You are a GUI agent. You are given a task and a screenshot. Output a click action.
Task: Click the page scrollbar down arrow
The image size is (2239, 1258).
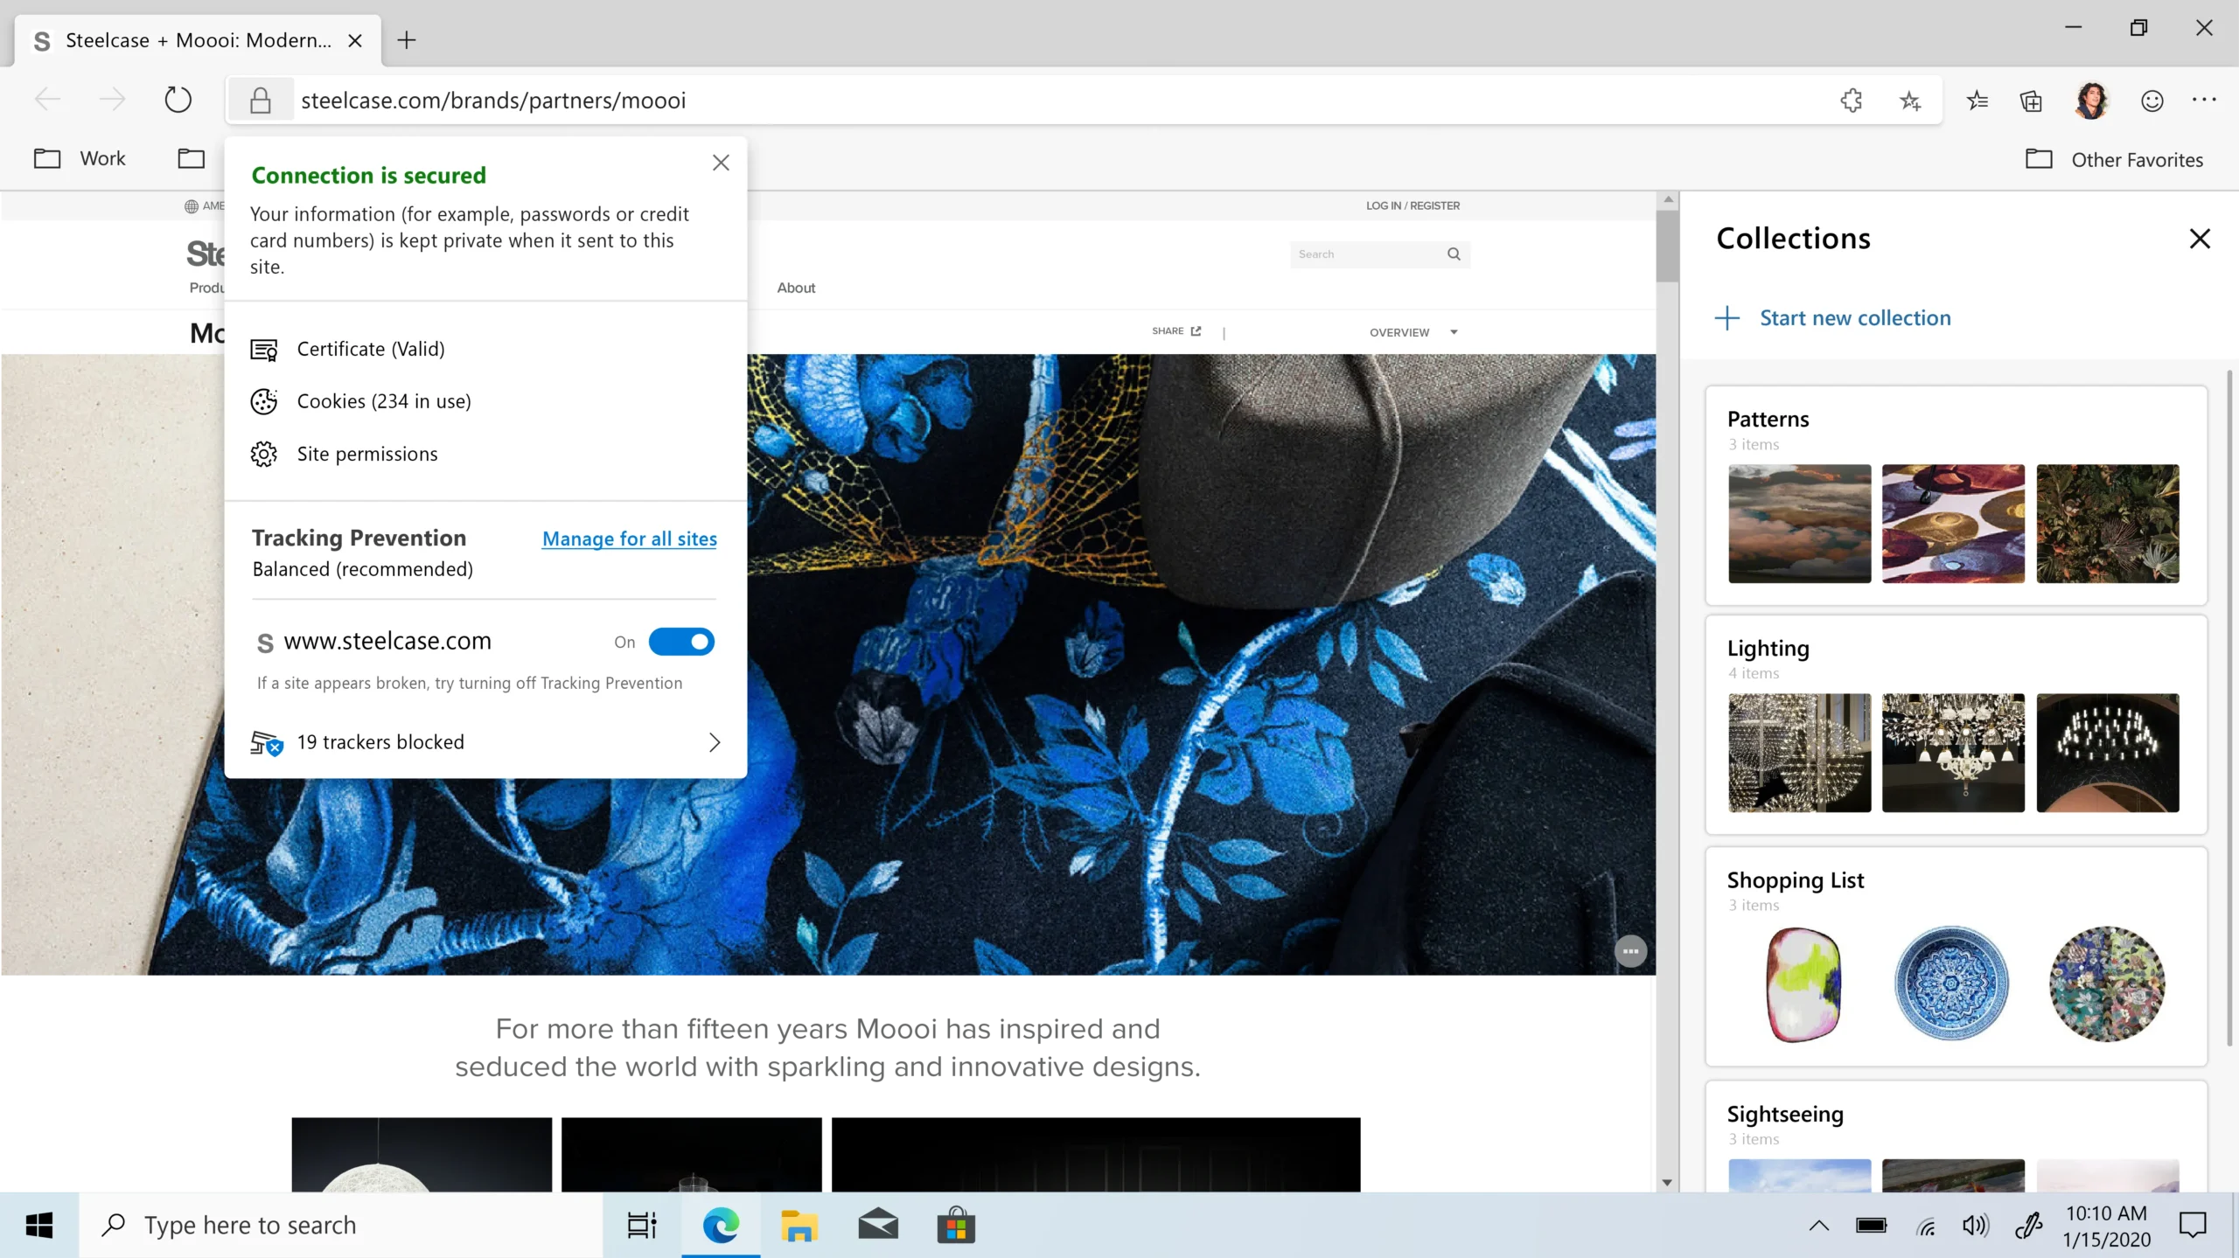(1667, 1182)
